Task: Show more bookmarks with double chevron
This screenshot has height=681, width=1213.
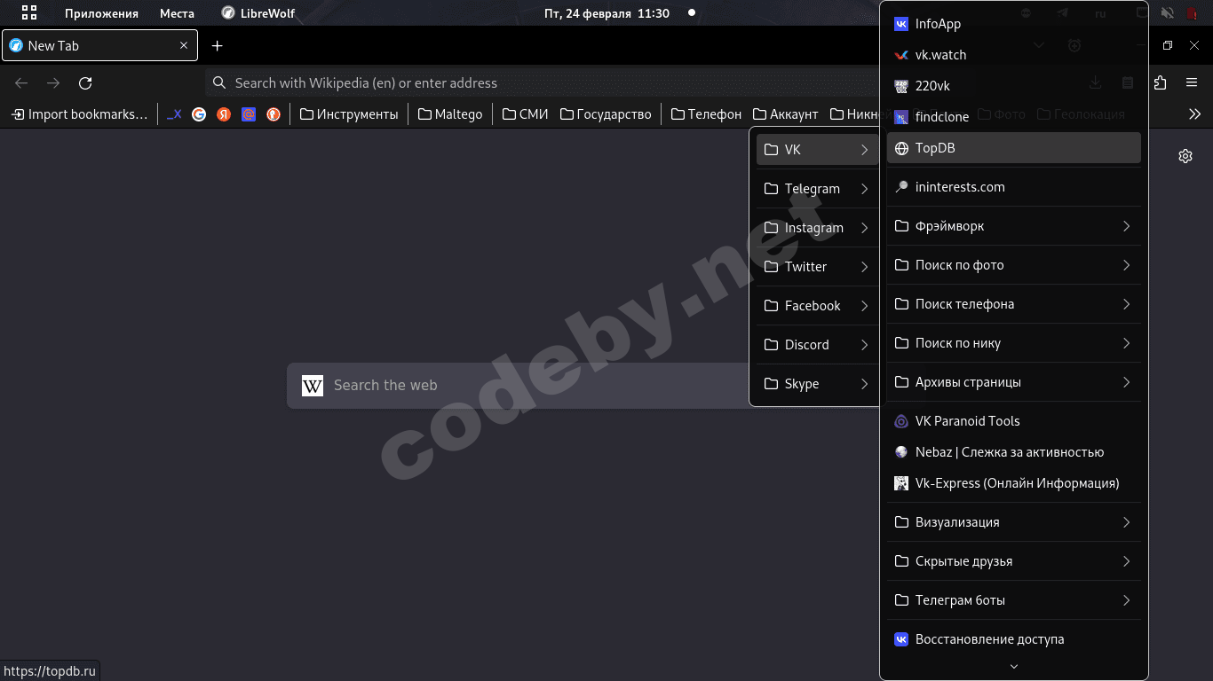Action: tap(1195, 114)
